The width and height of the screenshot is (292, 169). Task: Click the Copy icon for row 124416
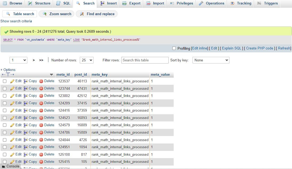[x=26, y=111]
